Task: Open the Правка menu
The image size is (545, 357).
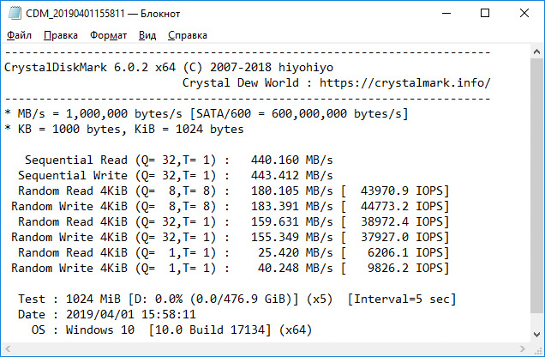Action: click(x=61, y=35)
